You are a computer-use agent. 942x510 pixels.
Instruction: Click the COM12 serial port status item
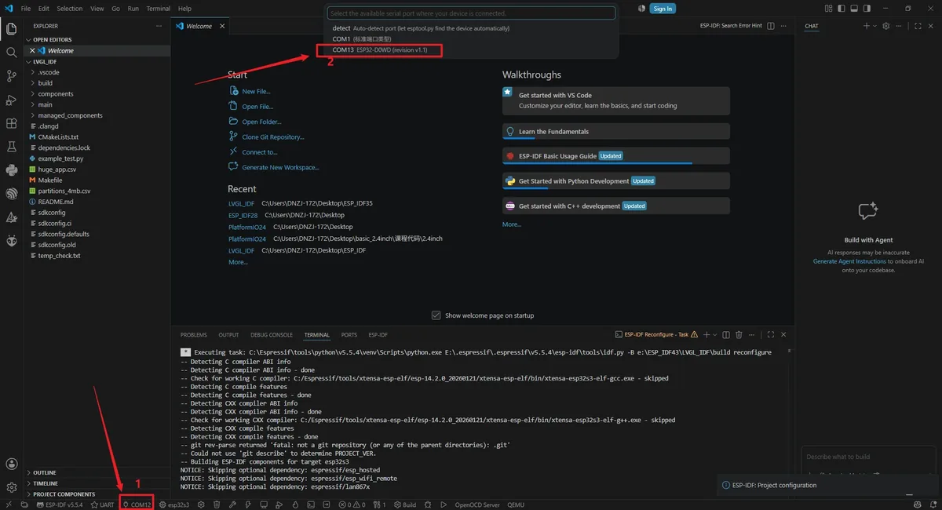[x=137, y=505]
